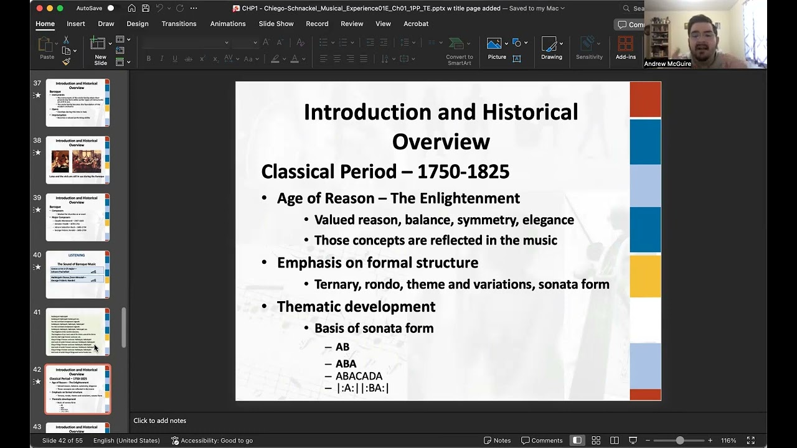
Task: Open the Design ribbon tab
Action: 138,24
